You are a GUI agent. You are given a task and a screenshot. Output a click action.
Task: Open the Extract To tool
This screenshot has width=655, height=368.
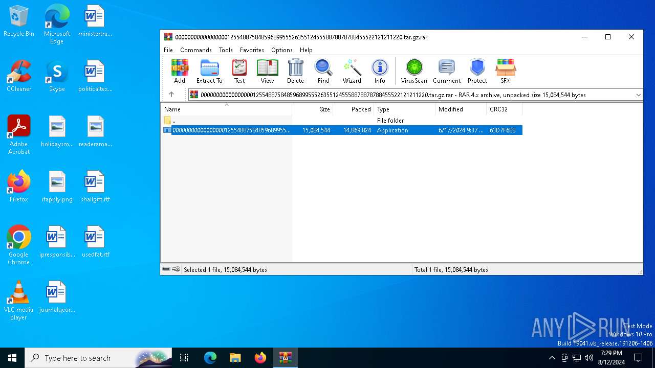click(x=209, y=71)
